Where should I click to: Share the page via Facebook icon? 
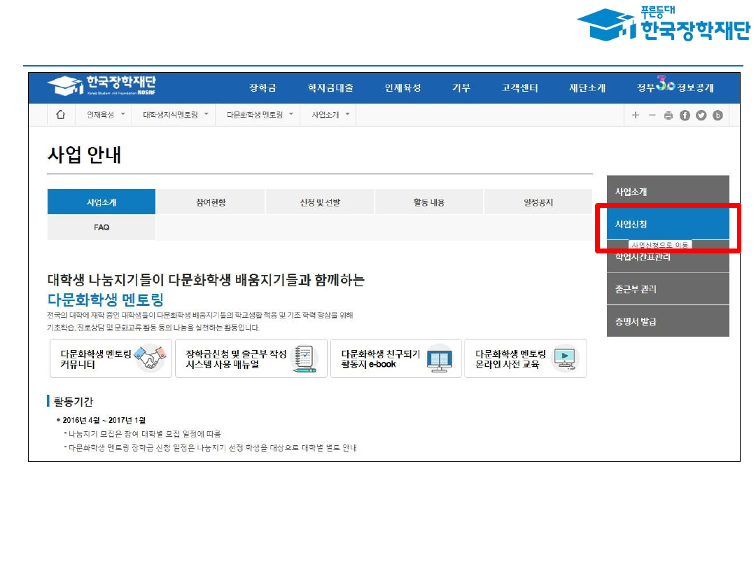click(685, 115)
